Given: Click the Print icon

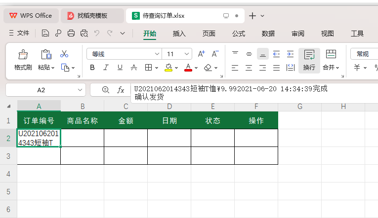Looking at the screenshot, I should coord(71,33).
